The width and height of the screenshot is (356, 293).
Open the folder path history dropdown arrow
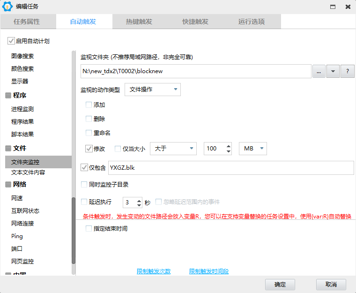point(333,71)
